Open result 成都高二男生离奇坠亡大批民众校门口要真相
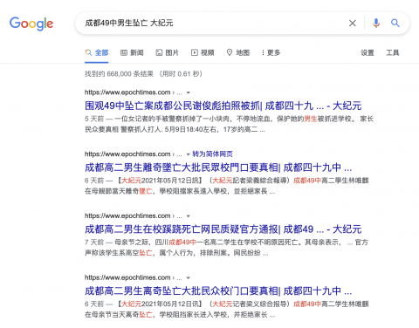This screenshot has width=419, height=328. [x=218, y=290]
